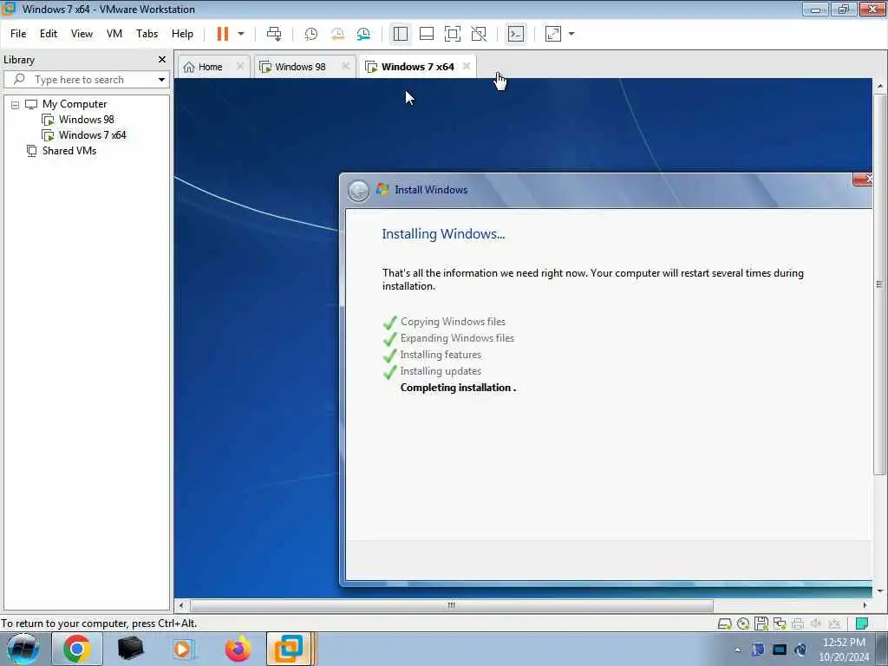
Task: Select My Computer in the library
Action: (x=75, y=104)
